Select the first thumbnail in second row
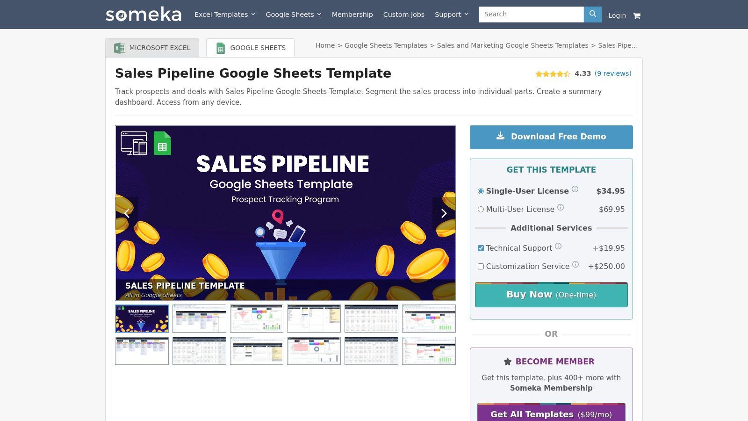This screenshot has height=421, width=748. (x=142, y=351)
